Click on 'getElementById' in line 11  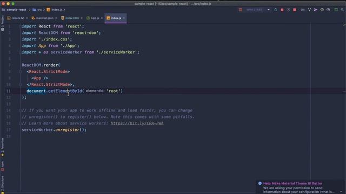[x=65, y=91]
